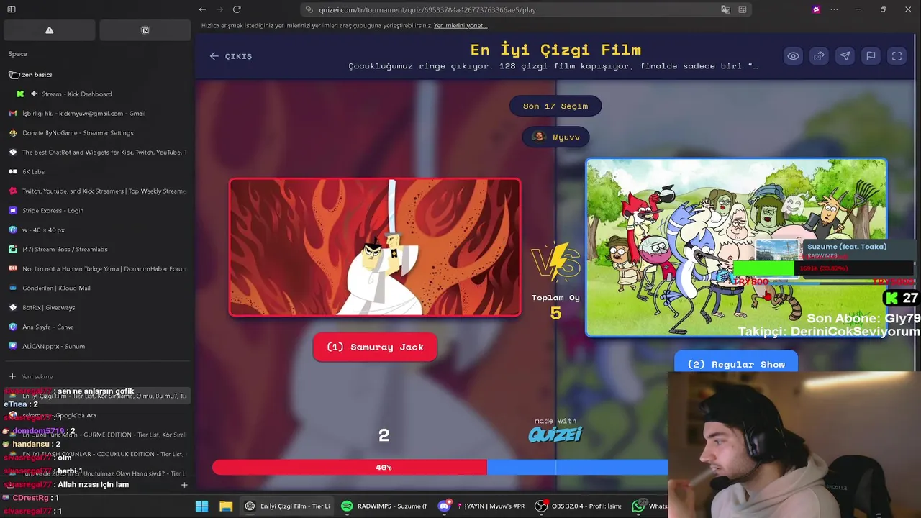Screen dimensions: 921x518
Task: Open the Ana Sayfa - Canva tab
Action: click(x=96, y=327)
